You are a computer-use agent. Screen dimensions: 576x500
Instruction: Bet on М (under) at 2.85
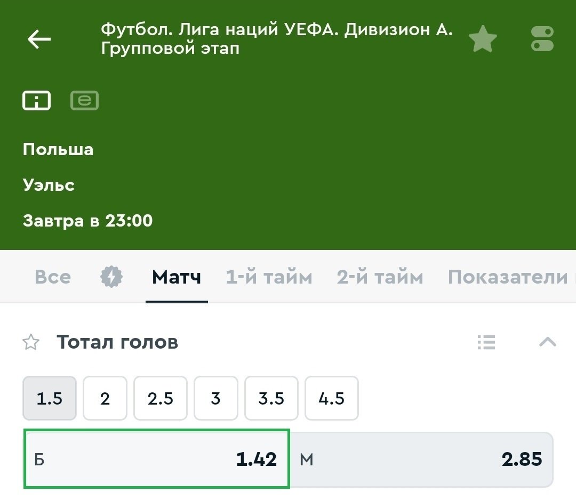tap(422, 459)
